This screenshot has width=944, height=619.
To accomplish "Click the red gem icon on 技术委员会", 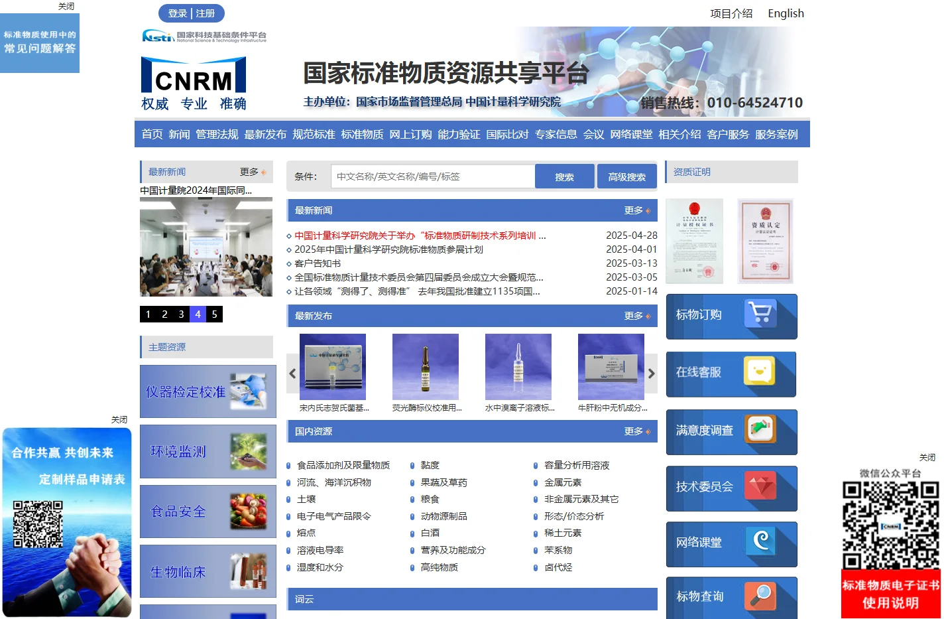I will pyautogui.click(x=760, y=486).
